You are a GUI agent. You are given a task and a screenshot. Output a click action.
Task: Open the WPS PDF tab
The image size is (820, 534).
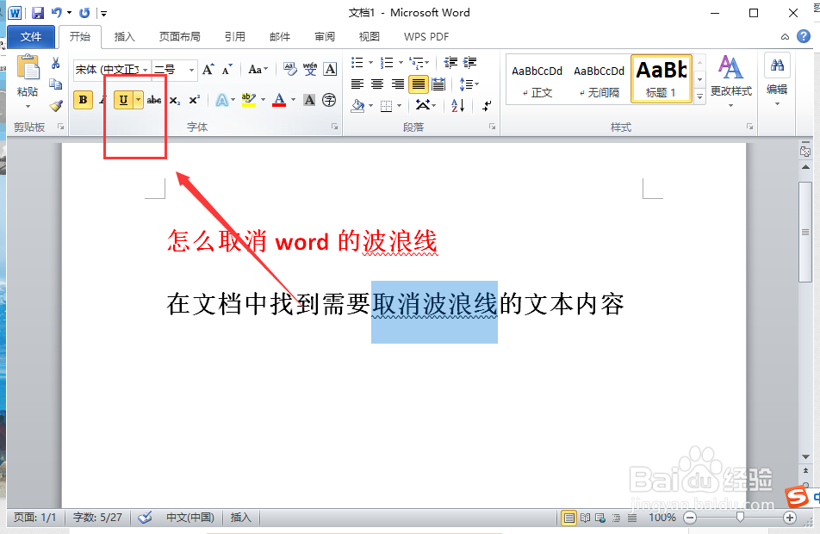tap(426, 37)
